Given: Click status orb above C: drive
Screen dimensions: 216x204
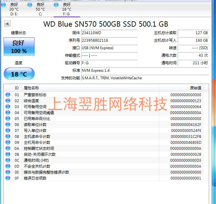Looking at the screenshot, I should point(30,5).
